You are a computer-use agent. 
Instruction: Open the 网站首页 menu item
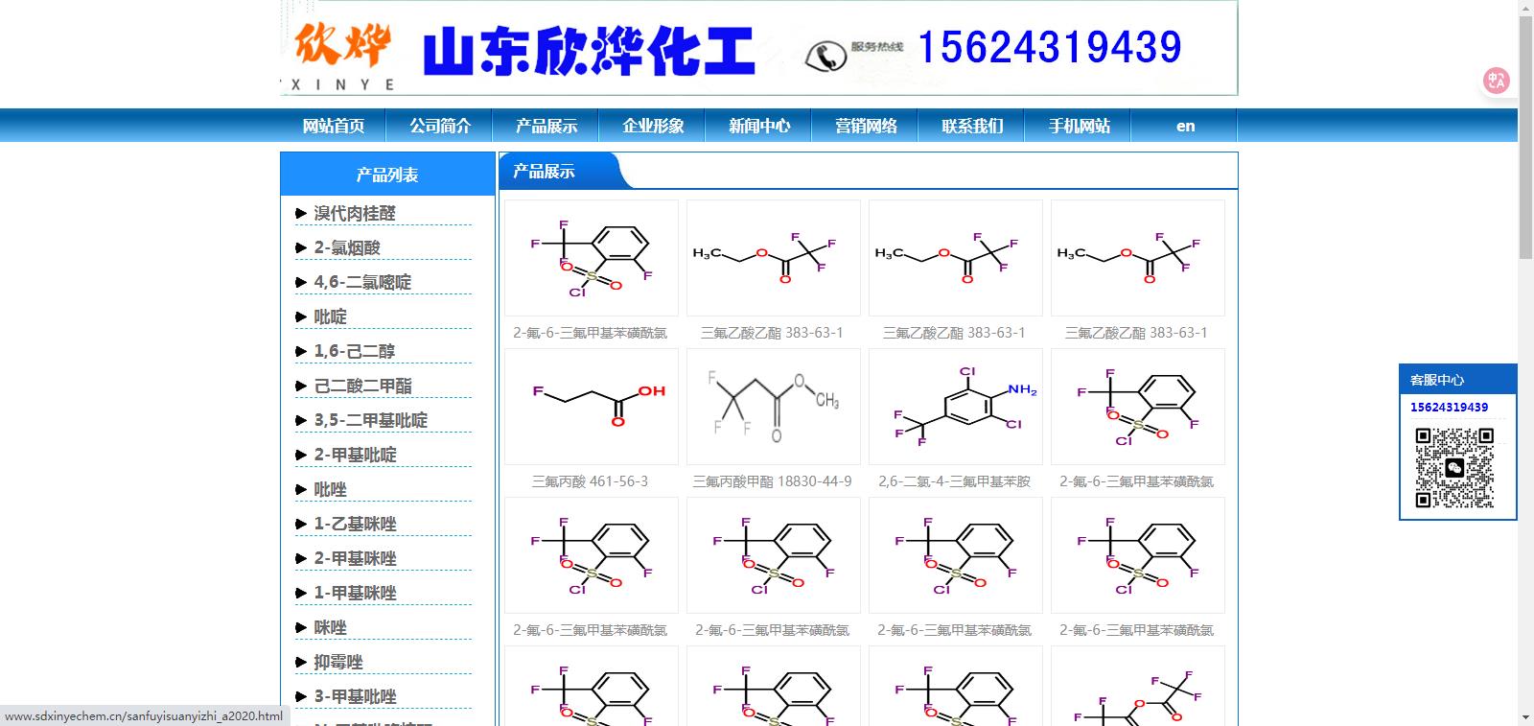click(334, 126)
